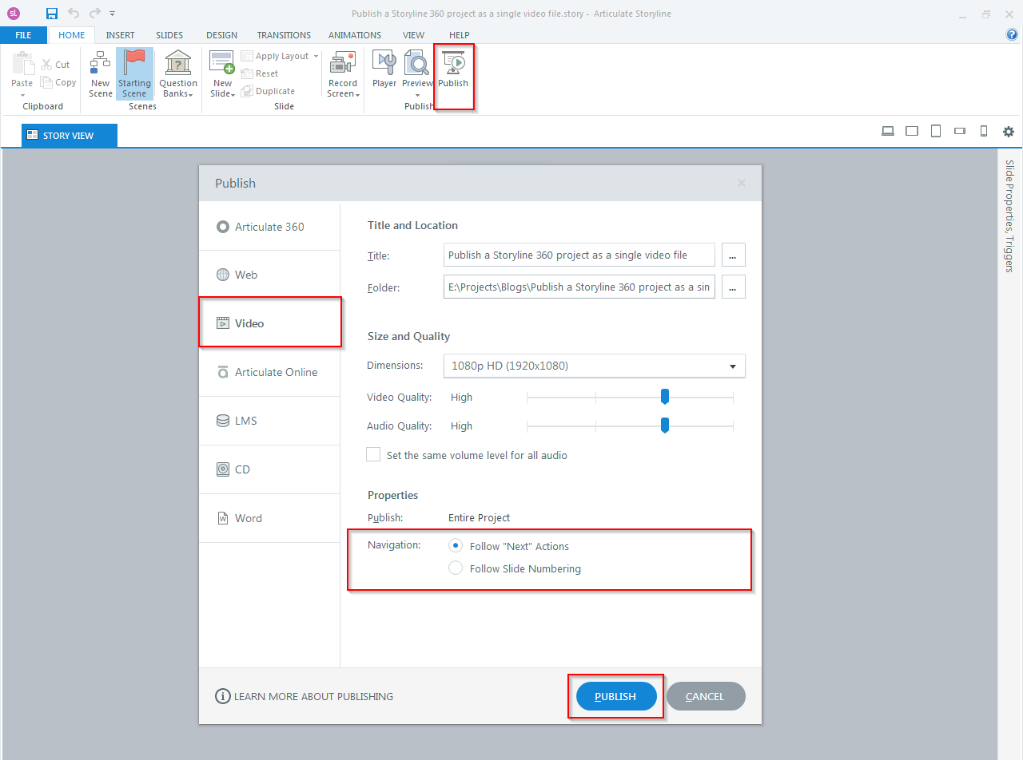Click the CANCEL button
The width and height of the screenshot is (1023, 760).
pyautogui.click(x=706, y=696)
